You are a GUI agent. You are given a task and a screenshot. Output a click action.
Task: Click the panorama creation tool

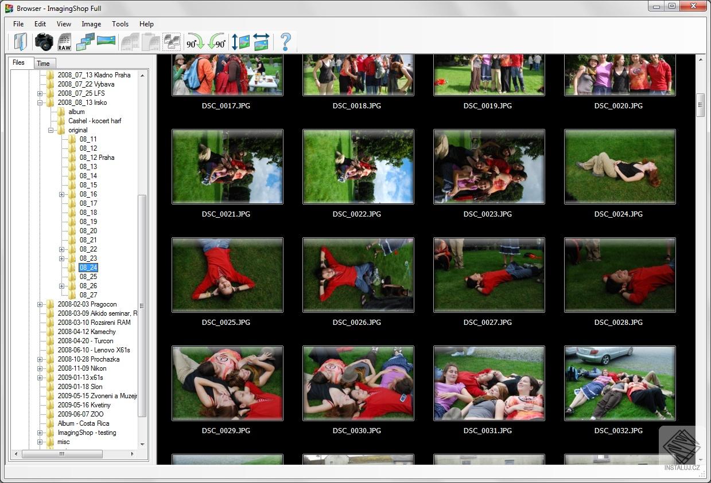107,42
